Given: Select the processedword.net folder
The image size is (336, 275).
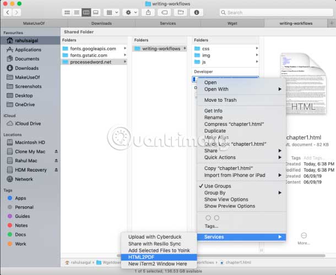Looking at the screenshot, I should point(94,62).
